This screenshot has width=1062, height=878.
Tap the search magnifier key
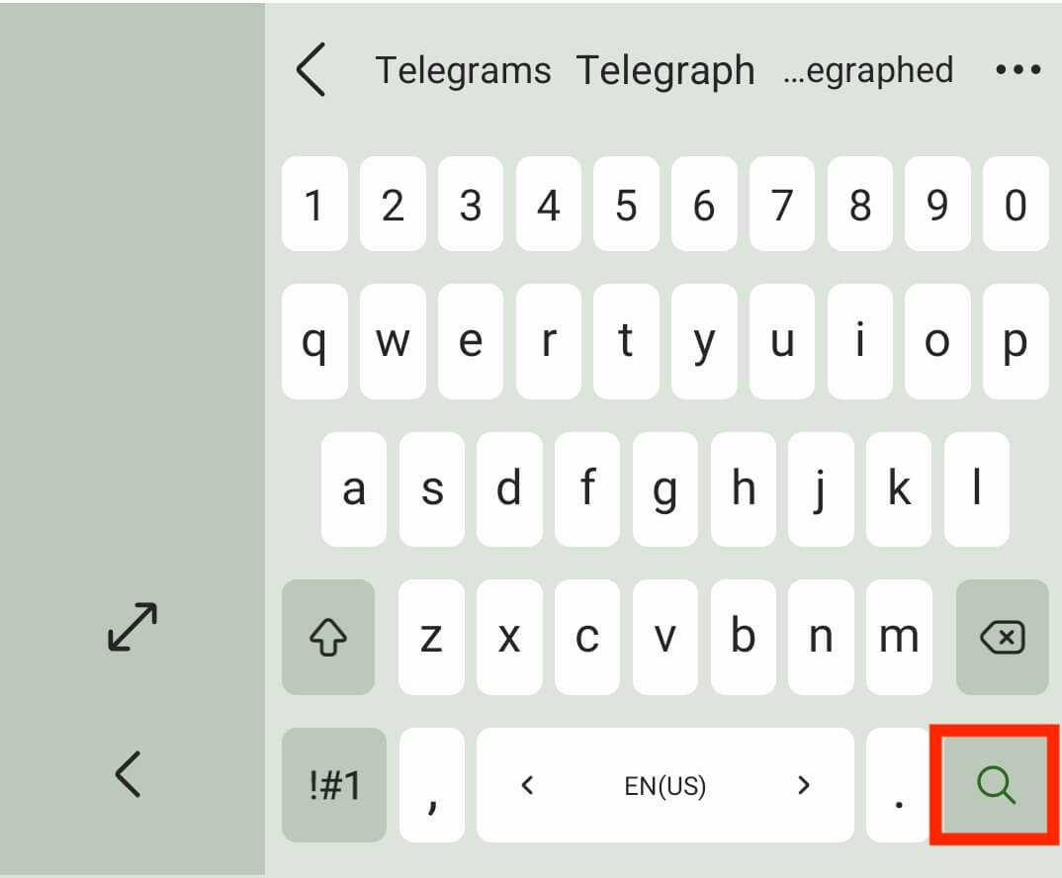tap(995, 785)
